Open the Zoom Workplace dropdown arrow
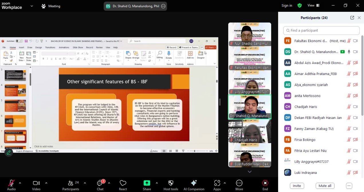Image resolution: width=364 pixels, height=192 pixels. point(32,6)
